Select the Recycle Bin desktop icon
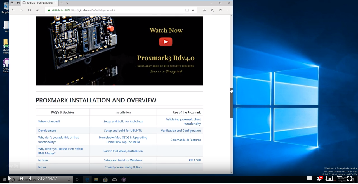 point(6,8)
